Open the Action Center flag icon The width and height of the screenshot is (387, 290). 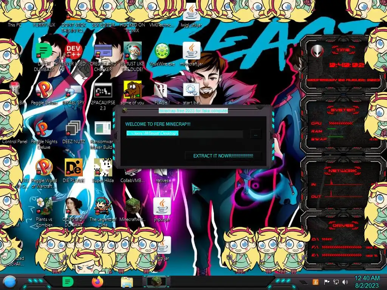tap(327, 282)
